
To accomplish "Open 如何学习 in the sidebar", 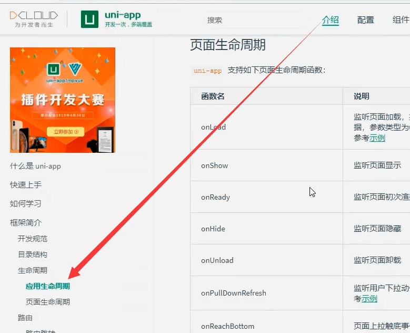I will pyautogui.click(x=26, y=203).
